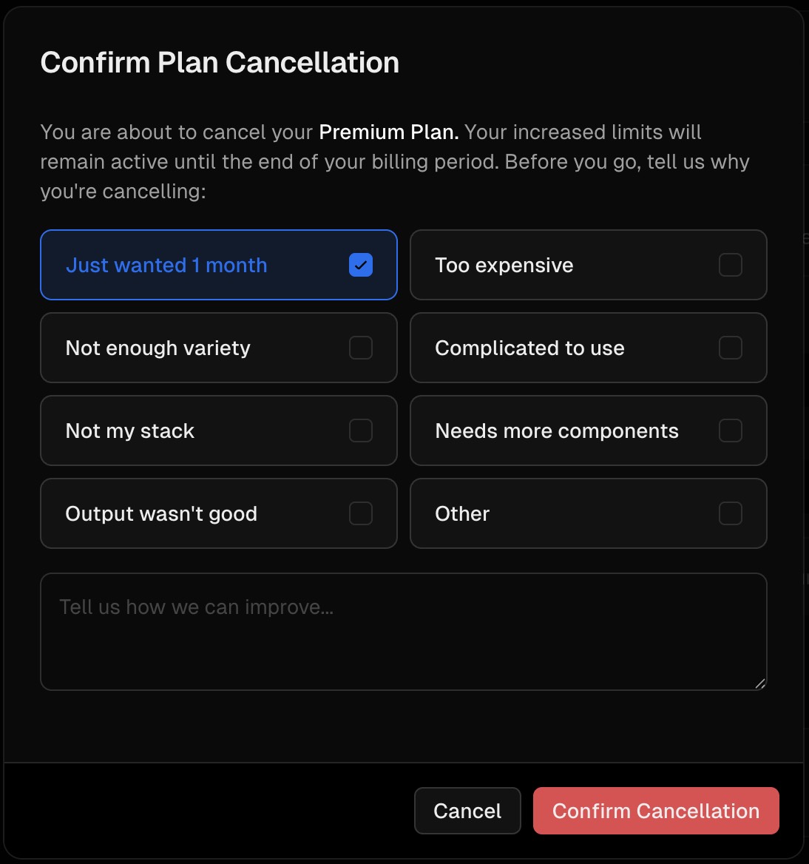The width and height of the screenshot is (809, 864).
Task: Check the 'Needs more components' checkbox
Action: point(731,431)
